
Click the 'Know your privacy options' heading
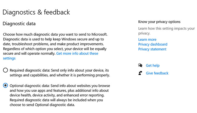point(159,22)
